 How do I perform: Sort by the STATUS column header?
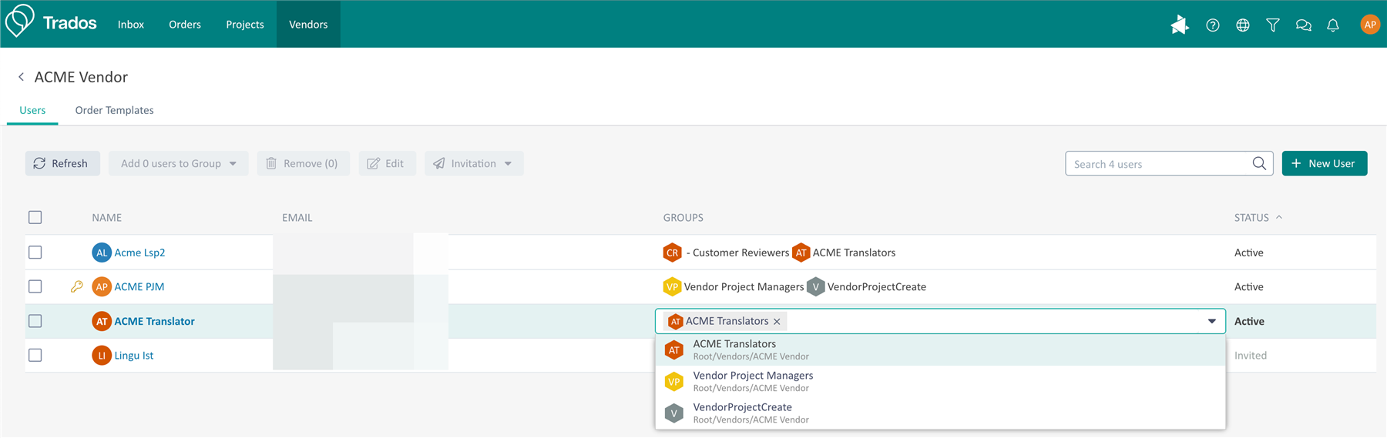tap(1258, 218)
